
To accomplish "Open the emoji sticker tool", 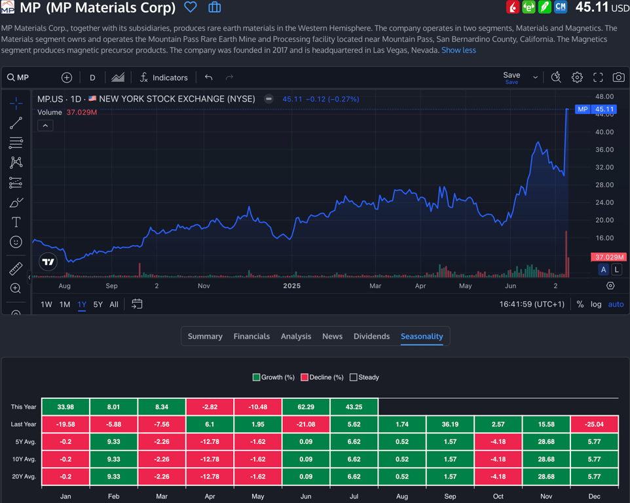I will pos(16,242).
